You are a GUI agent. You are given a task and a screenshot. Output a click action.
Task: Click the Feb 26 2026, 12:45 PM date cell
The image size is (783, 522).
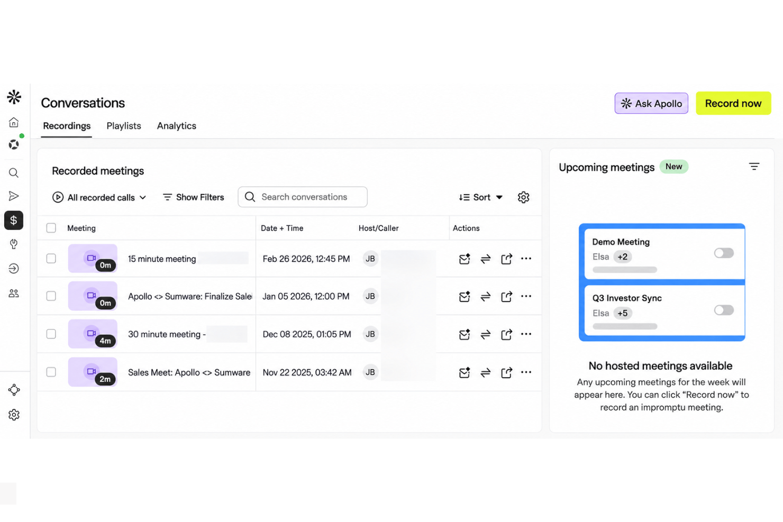[x=306, y=259]
